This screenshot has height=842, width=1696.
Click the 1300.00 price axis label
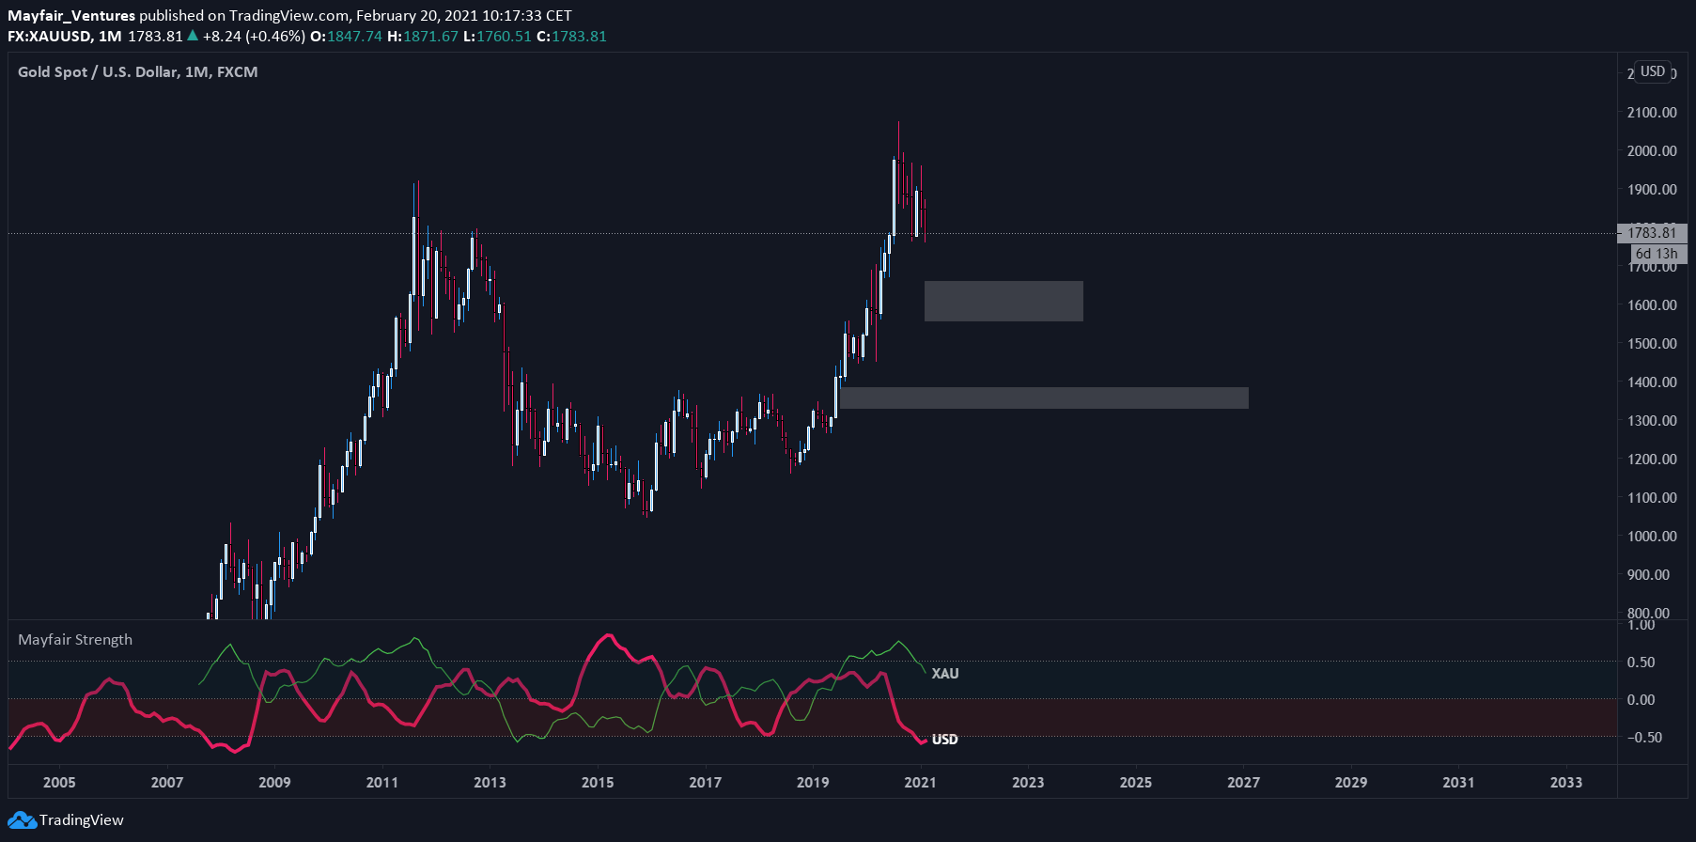(1652, 421)
